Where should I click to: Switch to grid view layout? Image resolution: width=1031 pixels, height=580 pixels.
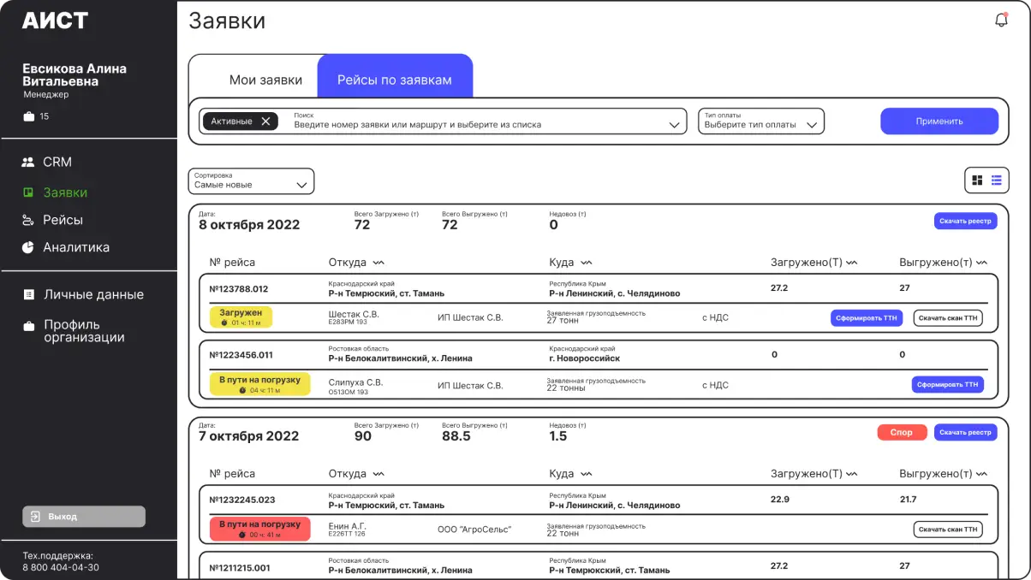point(977,181)
